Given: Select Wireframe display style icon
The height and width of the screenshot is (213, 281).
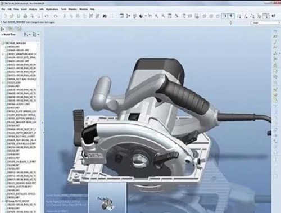Looking at the screenshot, I should click(x=205, y=16).
